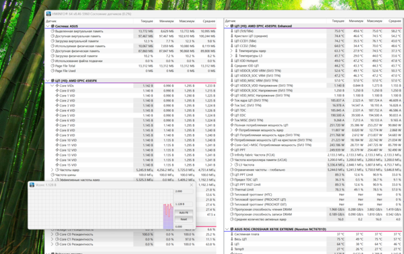Expand Core C1 Резидентность row
Screen dimensions: 404x254
coord(53,239)
